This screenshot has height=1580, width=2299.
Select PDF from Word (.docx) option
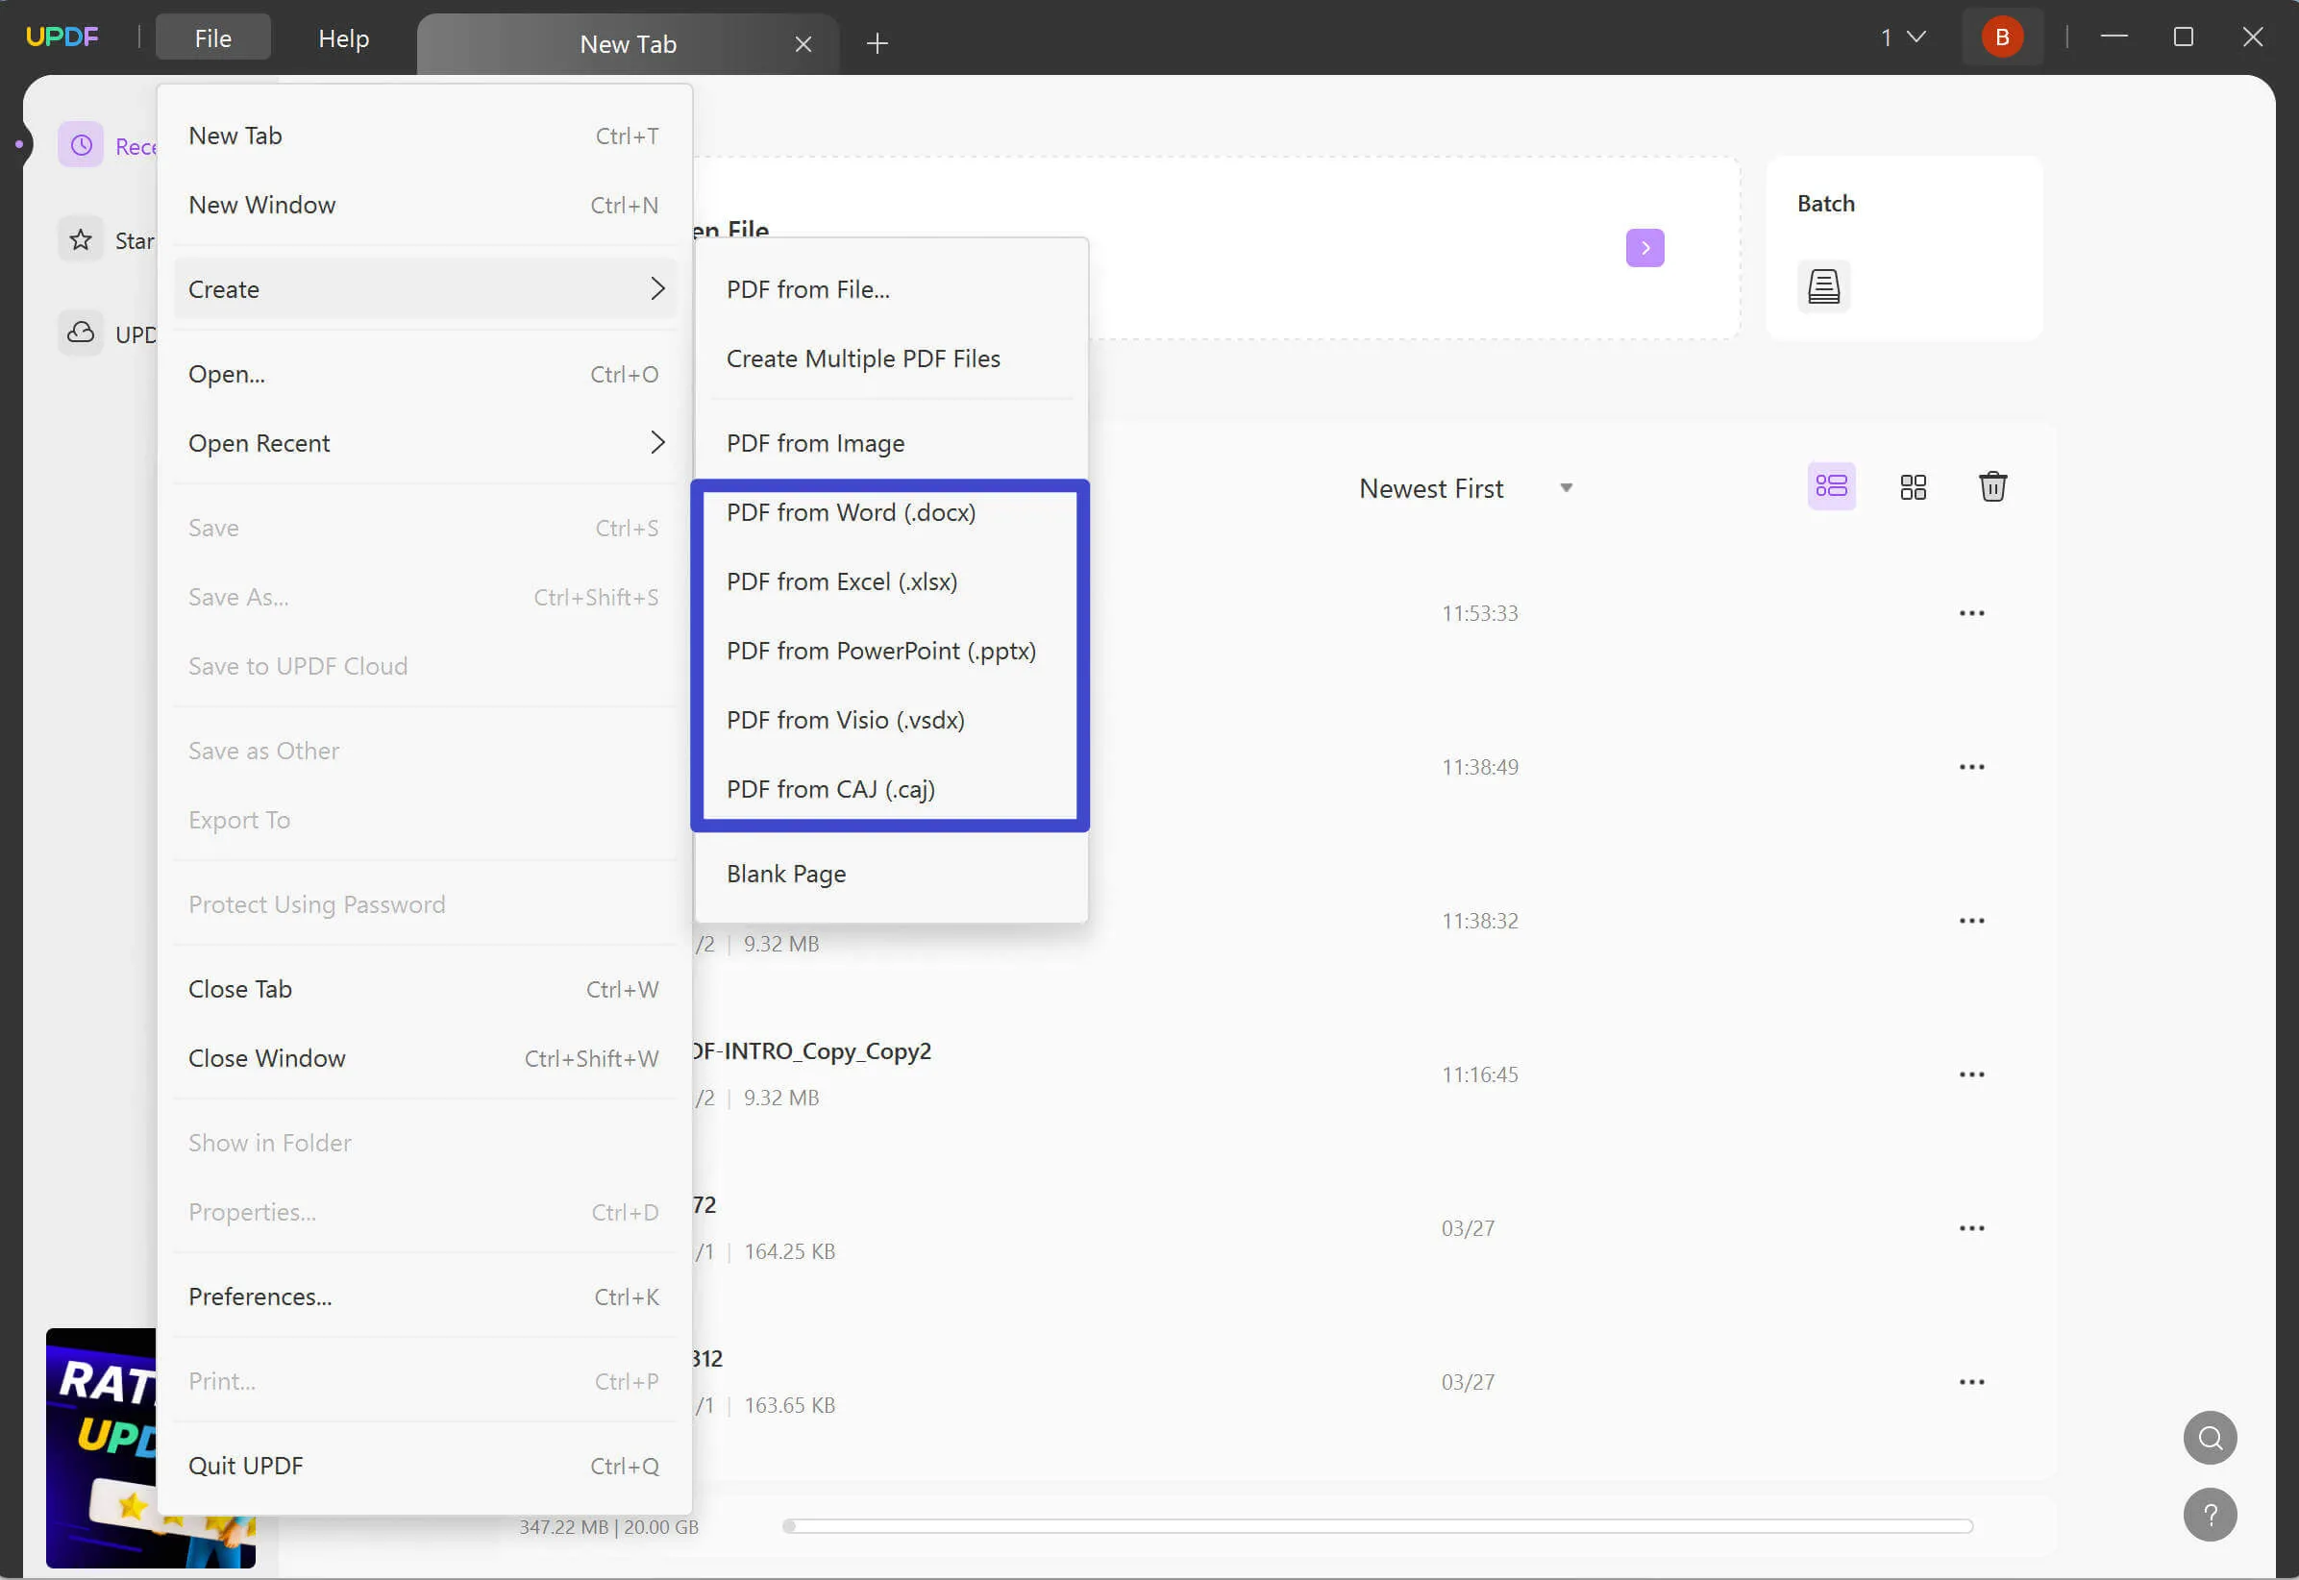[851, 510]
